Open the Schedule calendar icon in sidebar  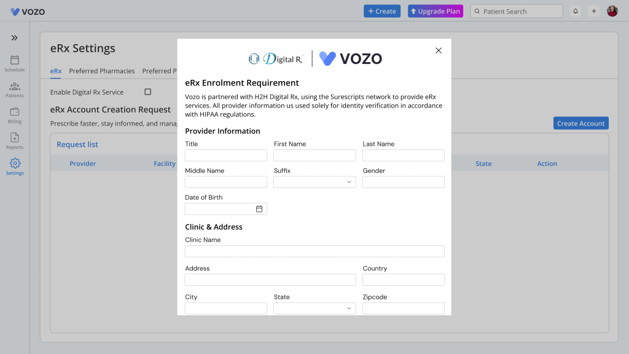[x=15, y=60]
